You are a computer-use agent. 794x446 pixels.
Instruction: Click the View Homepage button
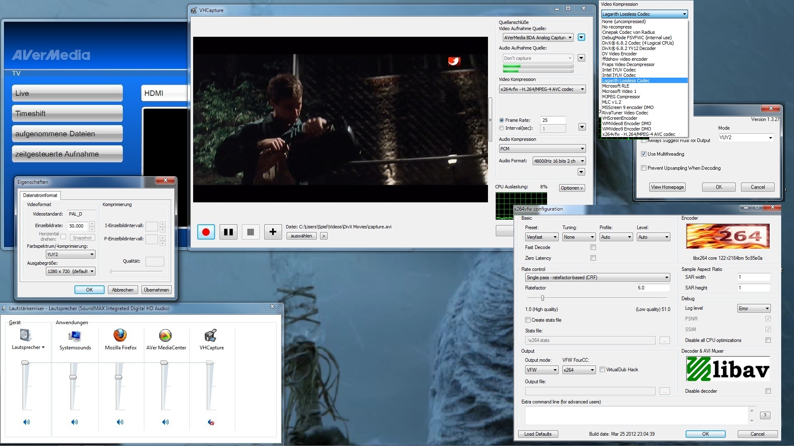[667, 187]
